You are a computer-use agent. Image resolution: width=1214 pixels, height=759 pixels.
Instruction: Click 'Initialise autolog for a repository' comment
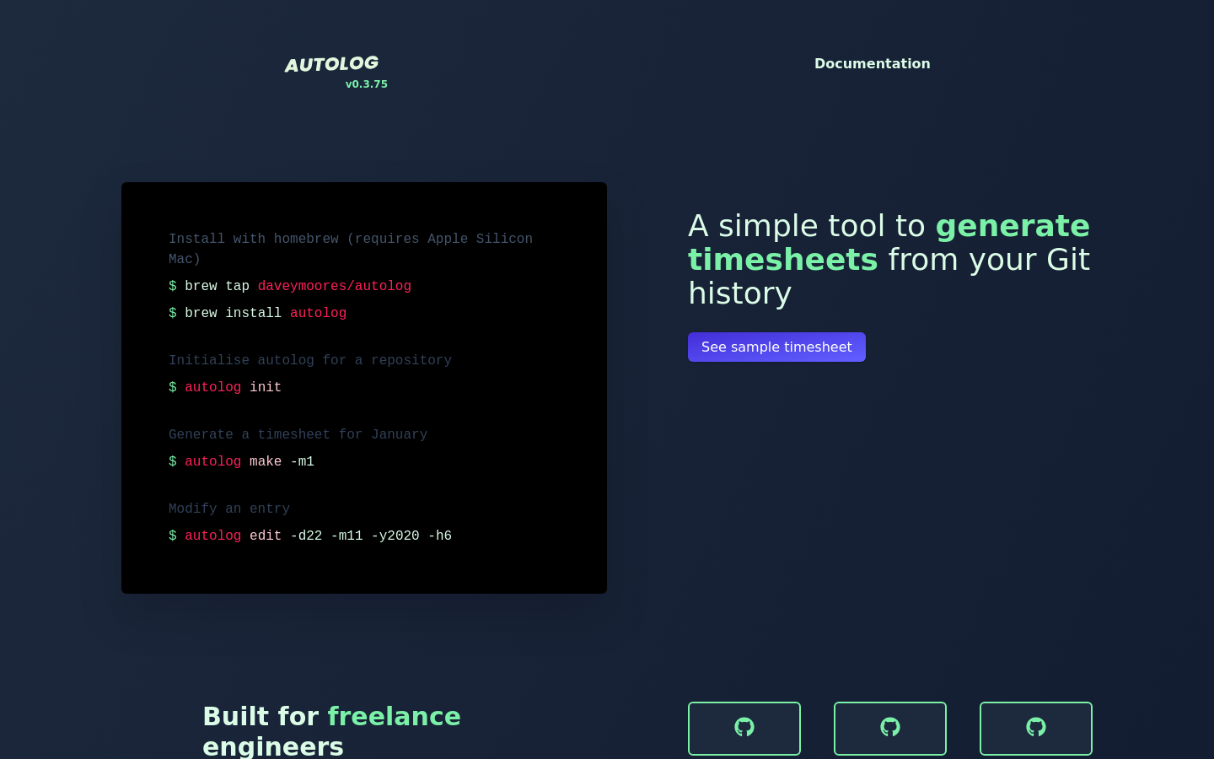pos(310,361)
